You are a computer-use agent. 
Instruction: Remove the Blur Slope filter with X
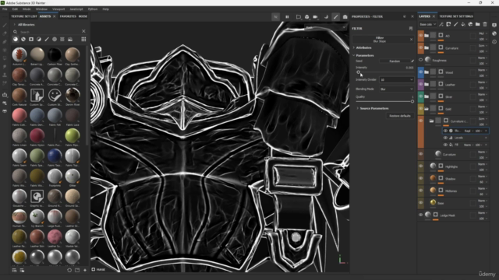(x=411, y=40)
